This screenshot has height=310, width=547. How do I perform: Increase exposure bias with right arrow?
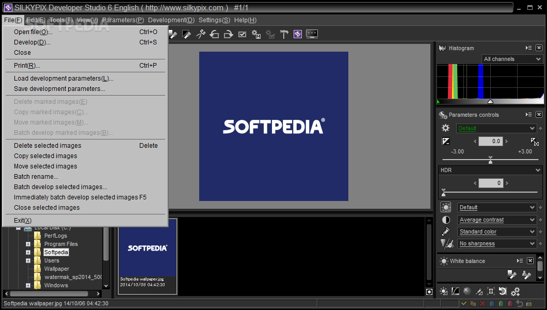pos(507,142)
